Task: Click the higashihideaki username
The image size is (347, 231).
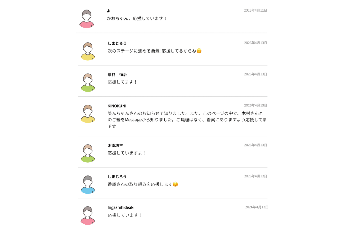Action: [121, 207]
